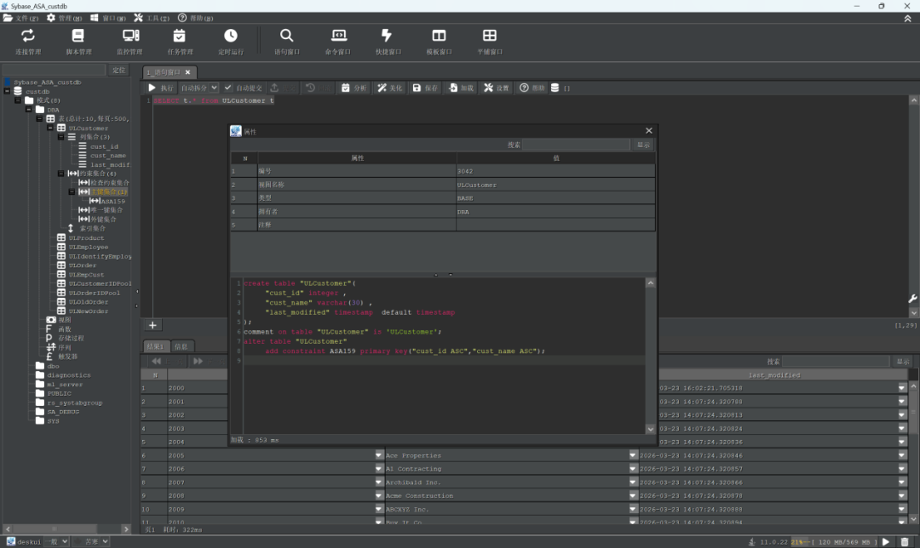
Task: Open a new 语句窗口 query window
Action: pyautogui.click(x=286, y=41)
